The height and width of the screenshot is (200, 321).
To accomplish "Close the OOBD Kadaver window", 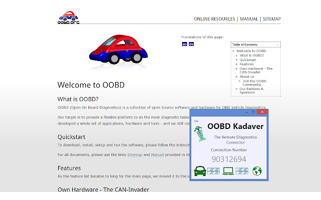I will (262, 112).
